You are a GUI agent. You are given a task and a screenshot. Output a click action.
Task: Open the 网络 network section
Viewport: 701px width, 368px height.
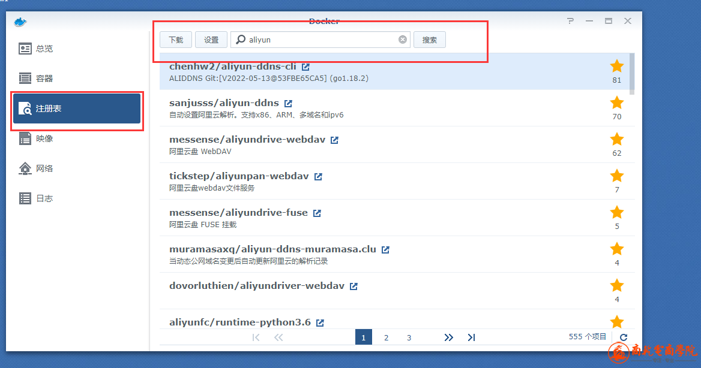(77, 168)
